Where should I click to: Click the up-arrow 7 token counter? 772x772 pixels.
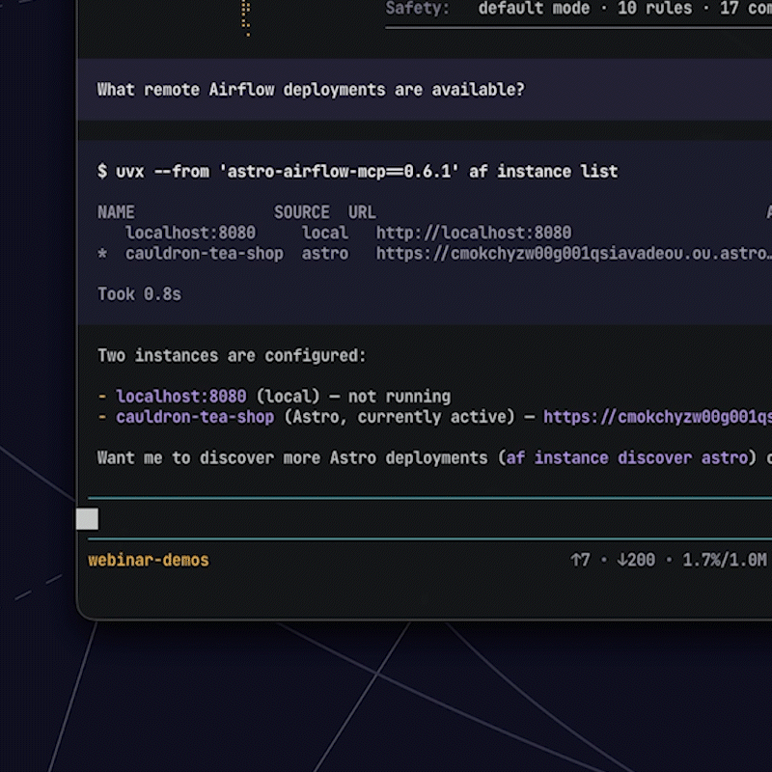pos(580,560)
